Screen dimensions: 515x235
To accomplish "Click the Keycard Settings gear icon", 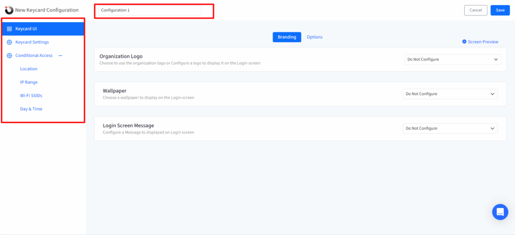I will tap(9, 42).
